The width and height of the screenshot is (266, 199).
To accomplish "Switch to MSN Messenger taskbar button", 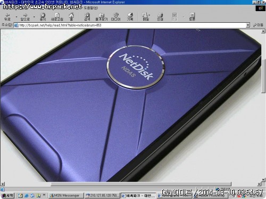I will pos(66,195).
